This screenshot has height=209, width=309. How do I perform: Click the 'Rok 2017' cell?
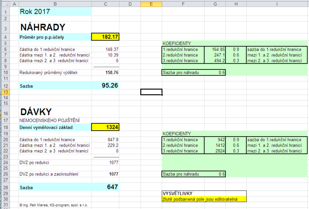tap(55, 12)
